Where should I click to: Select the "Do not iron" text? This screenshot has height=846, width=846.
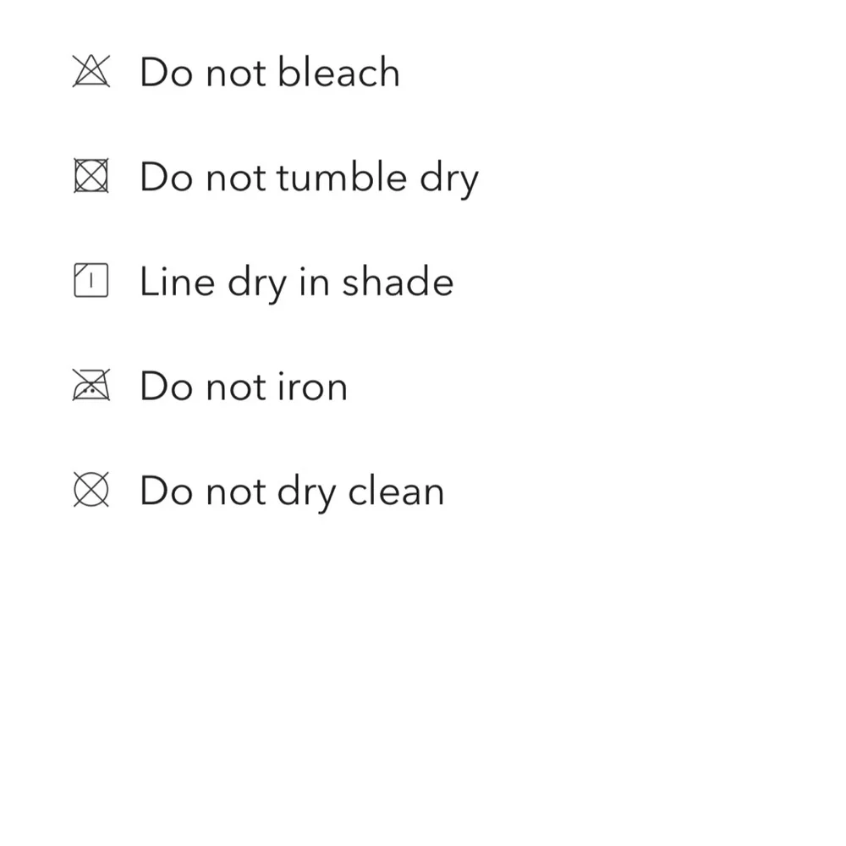(x=243, y=387)
